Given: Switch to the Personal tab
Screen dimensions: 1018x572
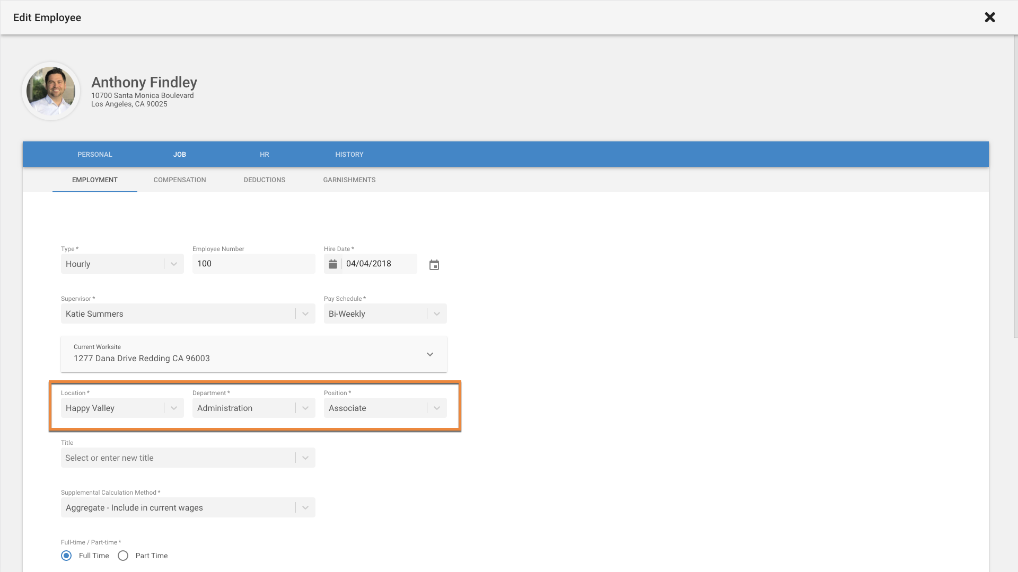Looking at the screenshot, I should pyautogui.click(x=95, y=155).
